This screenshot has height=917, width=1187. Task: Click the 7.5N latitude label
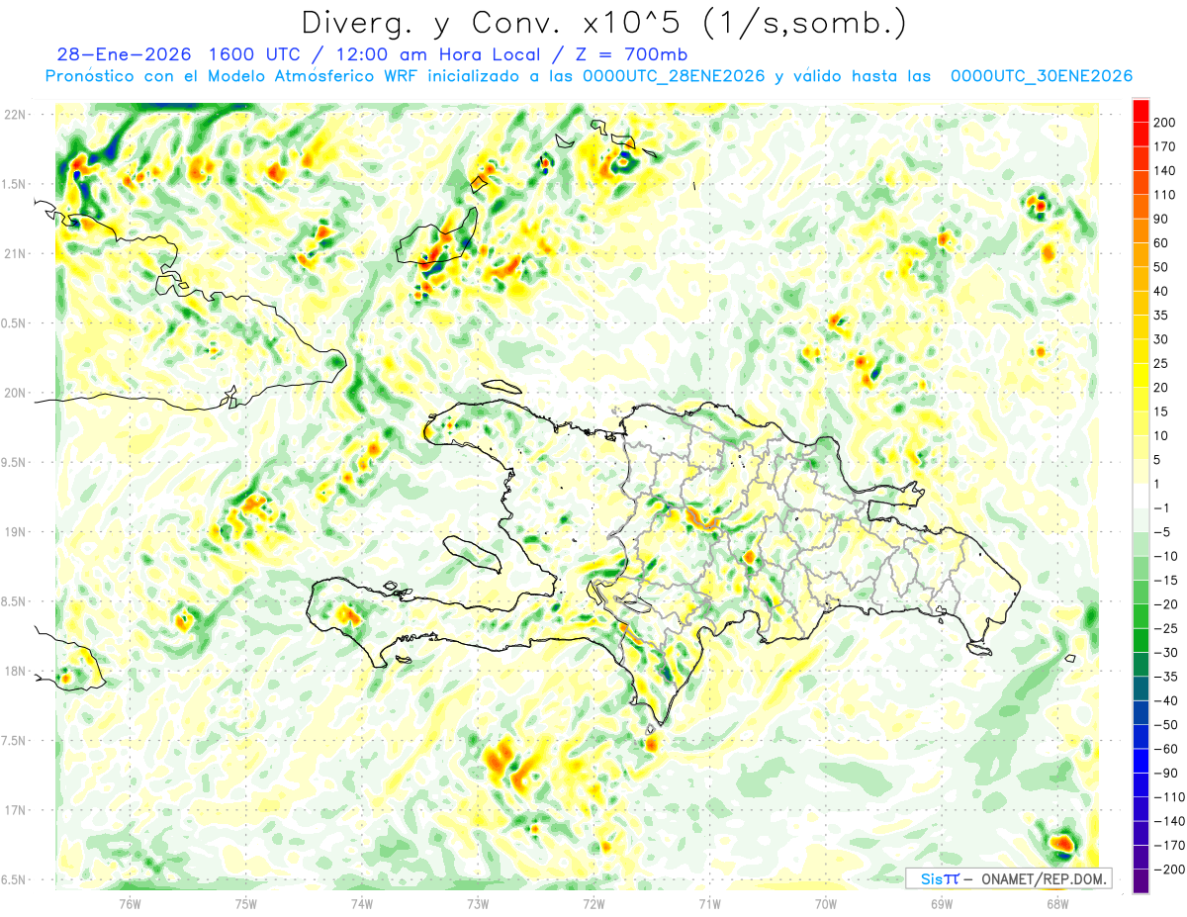point(14,741)
